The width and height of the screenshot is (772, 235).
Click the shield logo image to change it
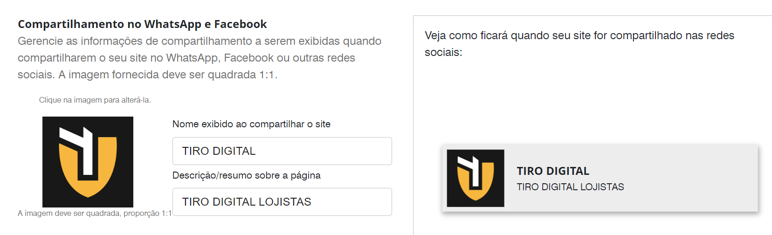tap(88, 162)
